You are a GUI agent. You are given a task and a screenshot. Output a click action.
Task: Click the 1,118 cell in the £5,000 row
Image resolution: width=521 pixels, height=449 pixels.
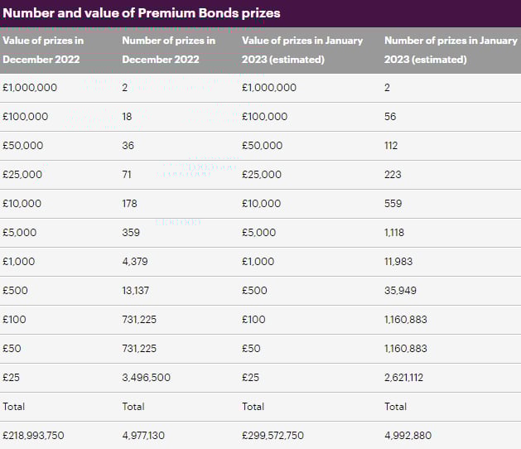(394, 233)
